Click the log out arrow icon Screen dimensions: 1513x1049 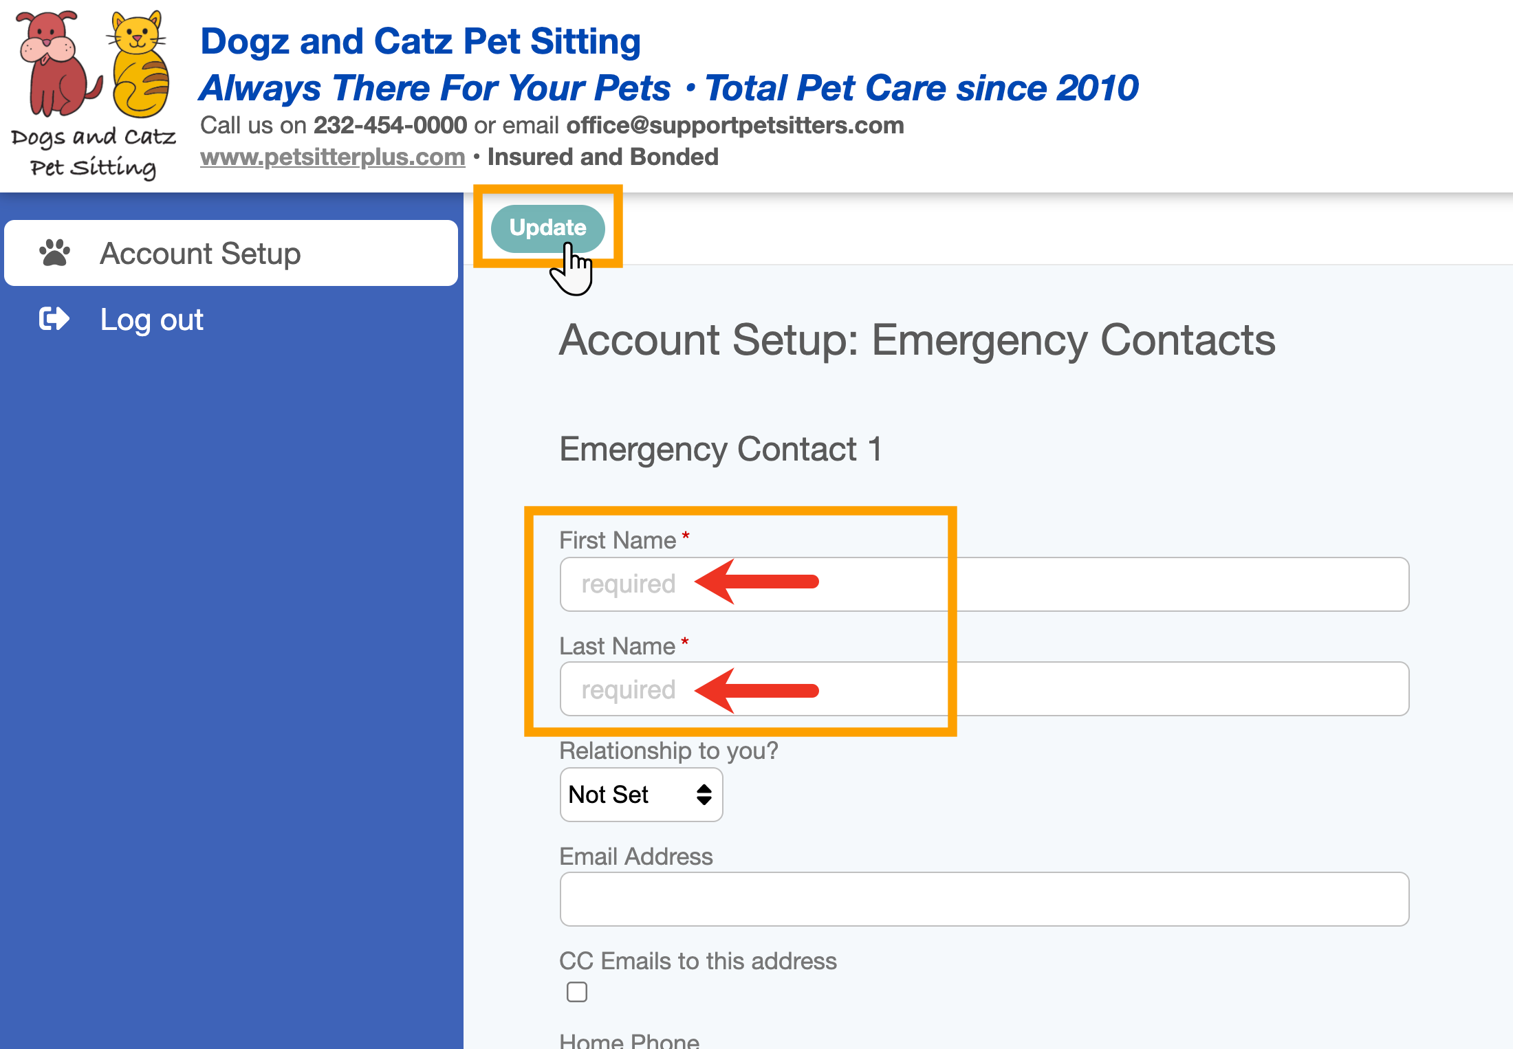tap(54, 319)
